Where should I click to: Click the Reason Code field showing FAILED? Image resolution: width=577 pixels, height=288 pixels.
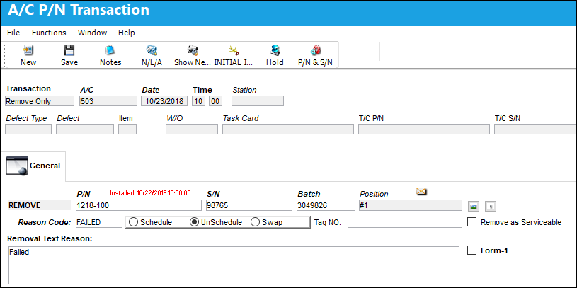click(x=99, y=222)
